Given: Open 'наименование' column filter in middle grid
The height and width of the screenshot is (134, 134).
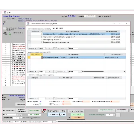Looking at the screenshot, I should [103, 55].
